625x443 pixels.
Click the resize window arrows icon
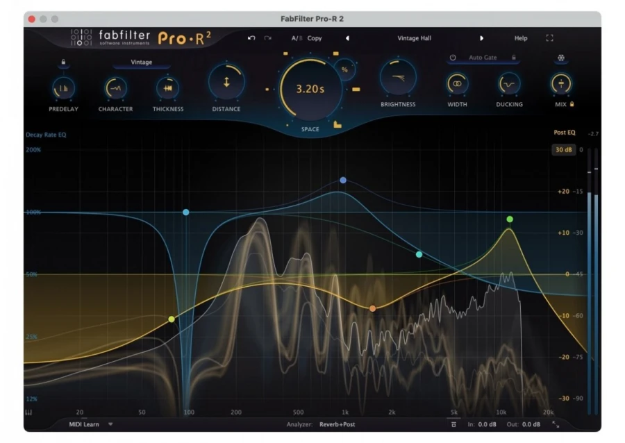[x=556, y=425]
